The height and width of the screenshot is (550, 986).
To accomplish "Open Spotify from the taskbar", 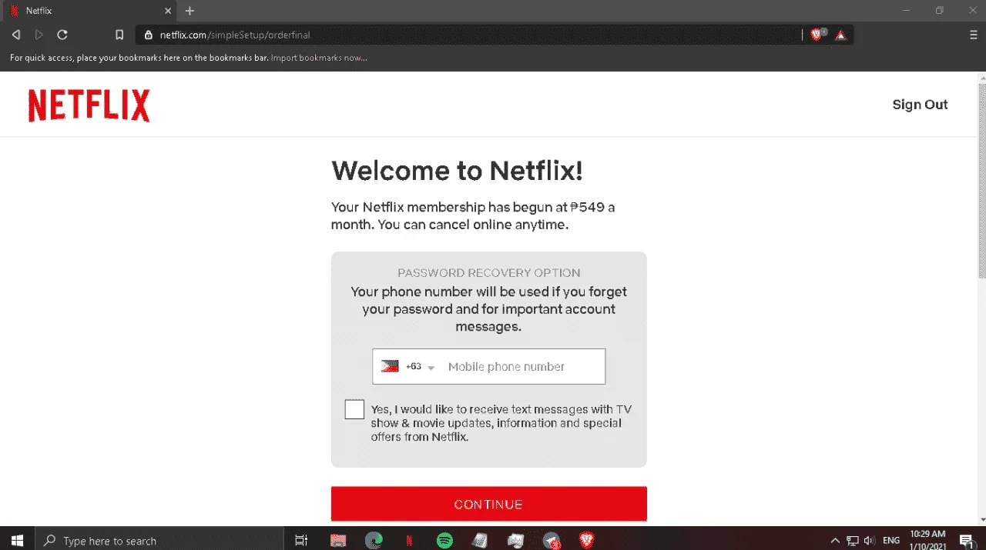I will (x=444, y=541).
